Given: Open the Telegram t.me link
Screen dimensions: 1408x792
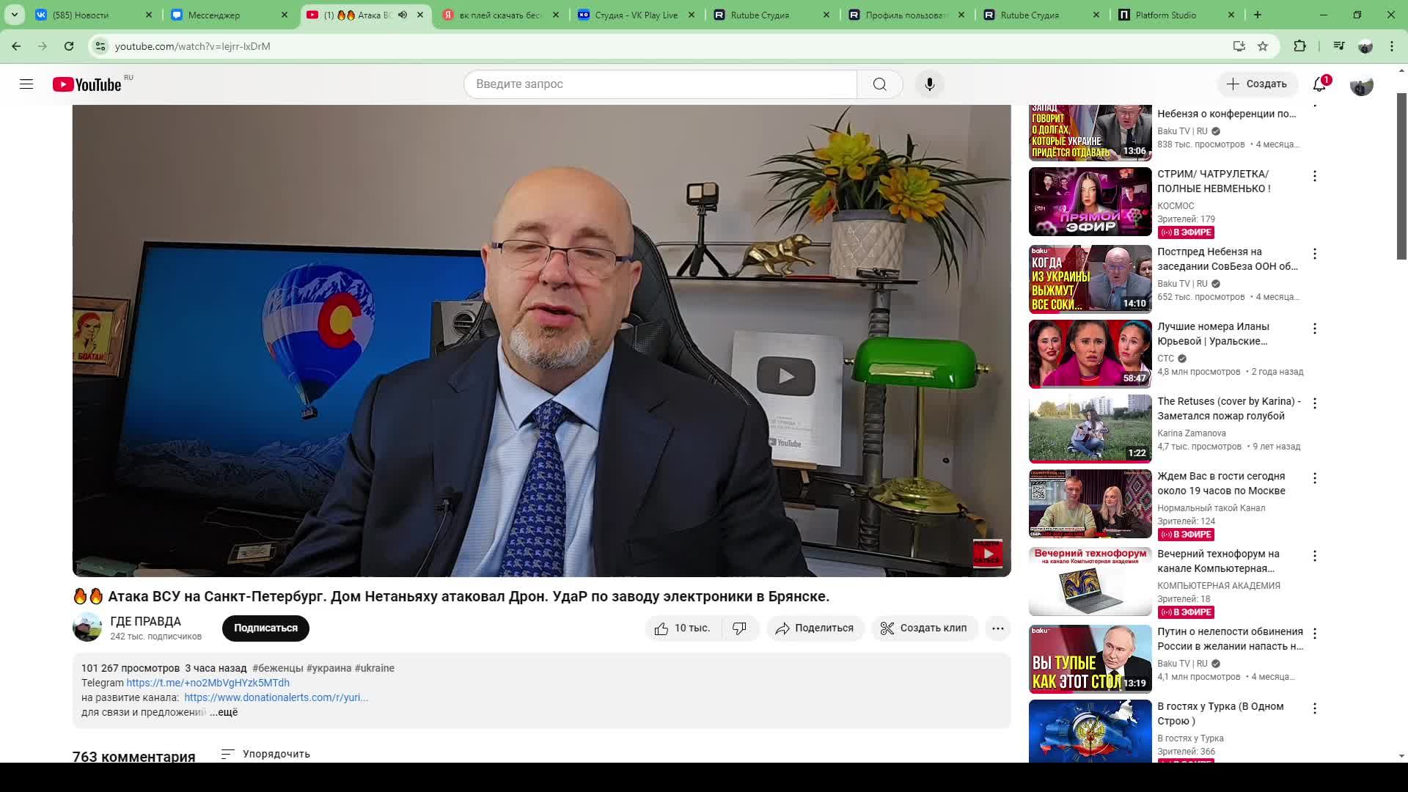Looking at the screenshot, I should click(208, 683).
